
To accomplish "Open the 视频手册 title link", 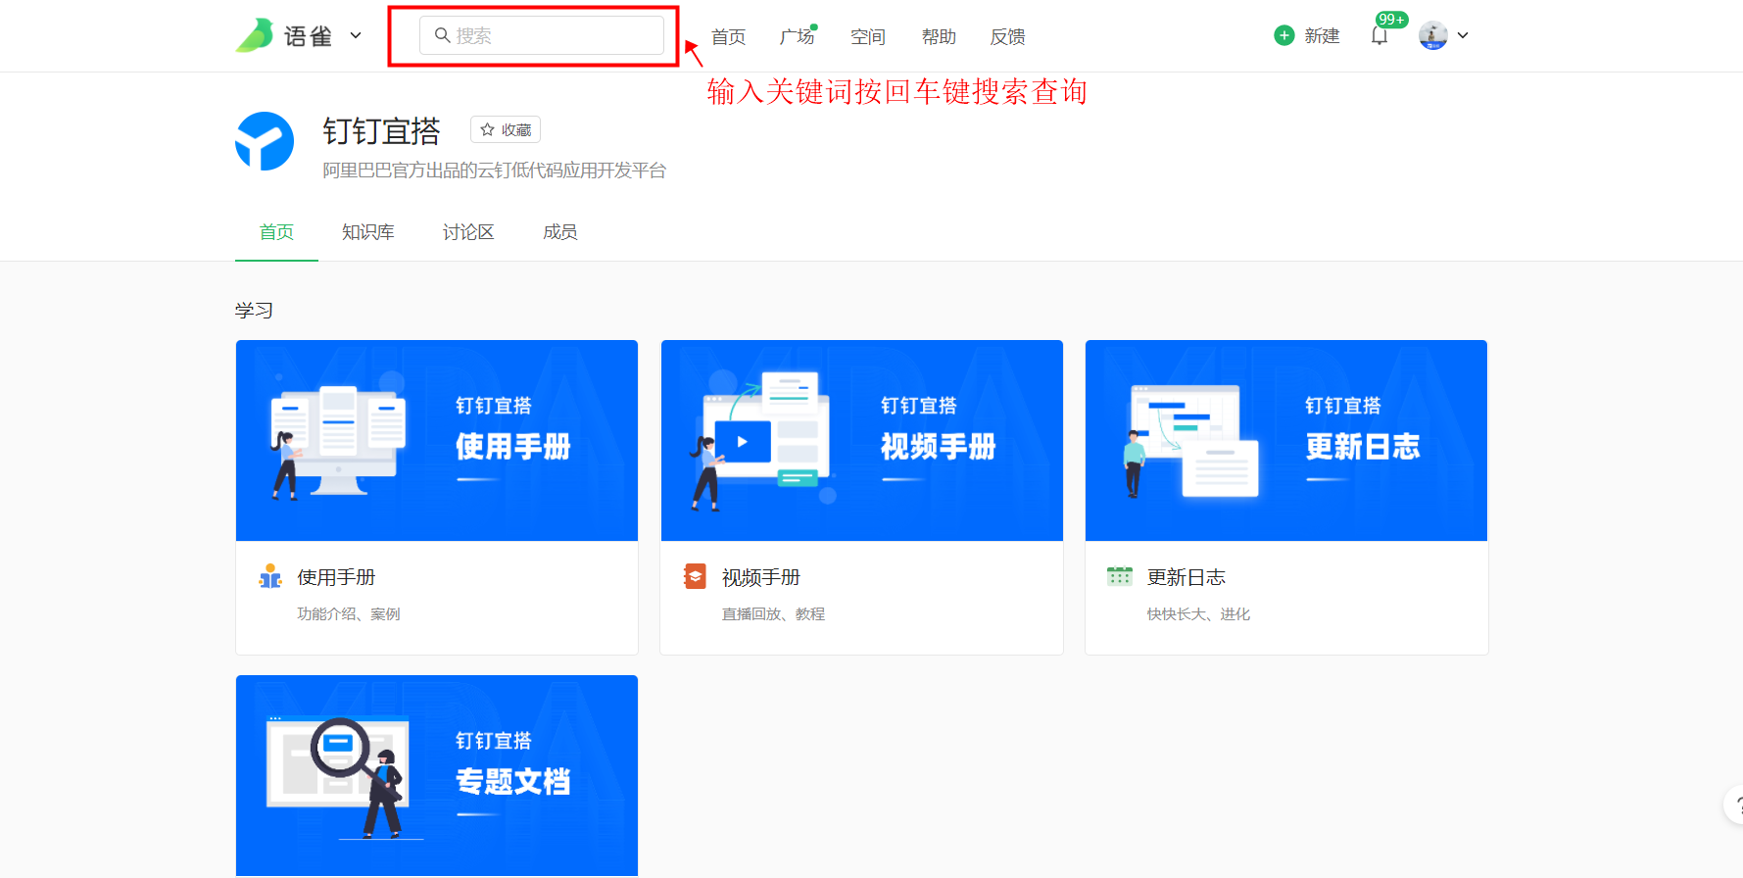I will [761, 577].
